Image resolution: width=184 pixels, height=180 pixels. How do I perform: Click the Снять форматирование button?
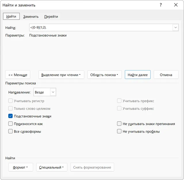point(92,167)
